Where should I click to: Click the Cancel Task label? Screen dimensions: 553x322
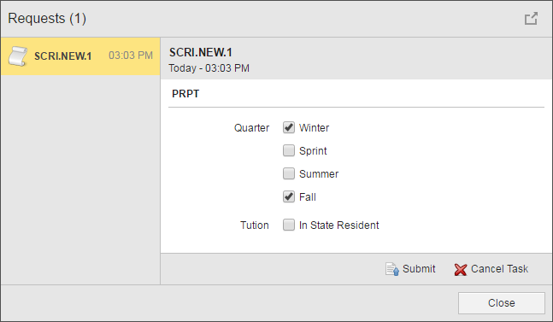pos(499,269)
